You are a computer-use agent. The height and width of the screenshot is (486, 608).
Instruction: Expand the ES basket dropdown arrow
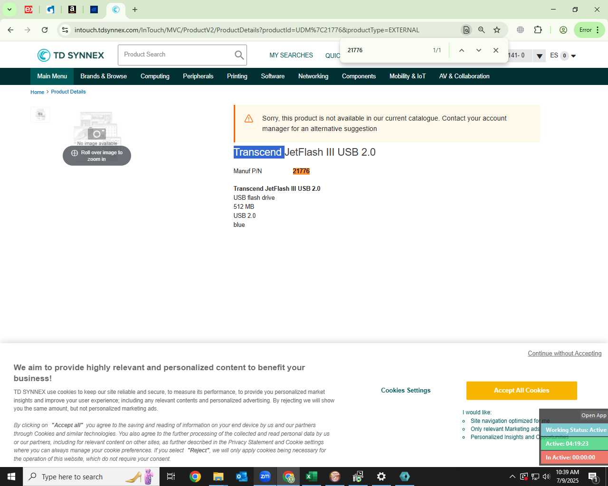click(x=573, y=56)
